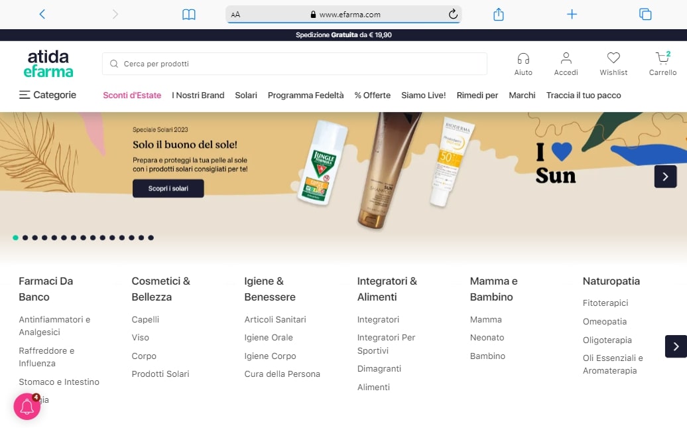Open the Alimenti link
The image size is (687, 430).
click(x=373, y=387)
